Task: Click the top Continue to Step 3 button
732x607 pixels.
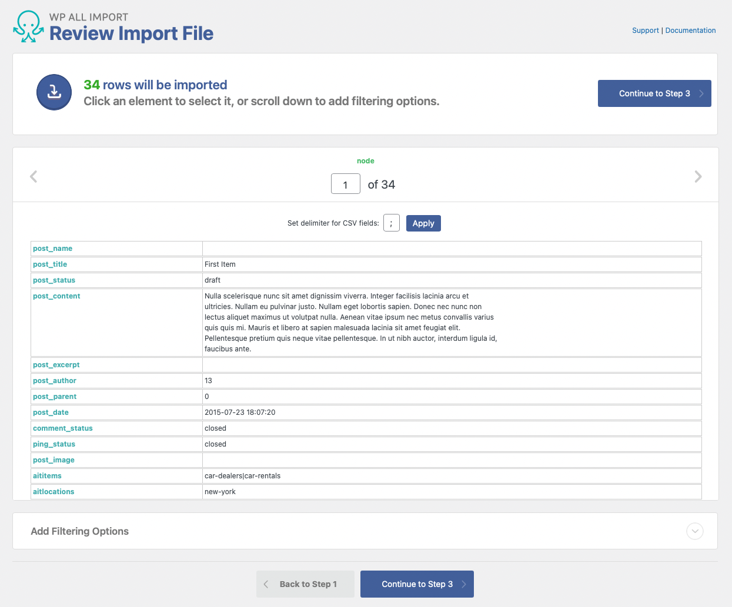Action: point(654,93)
